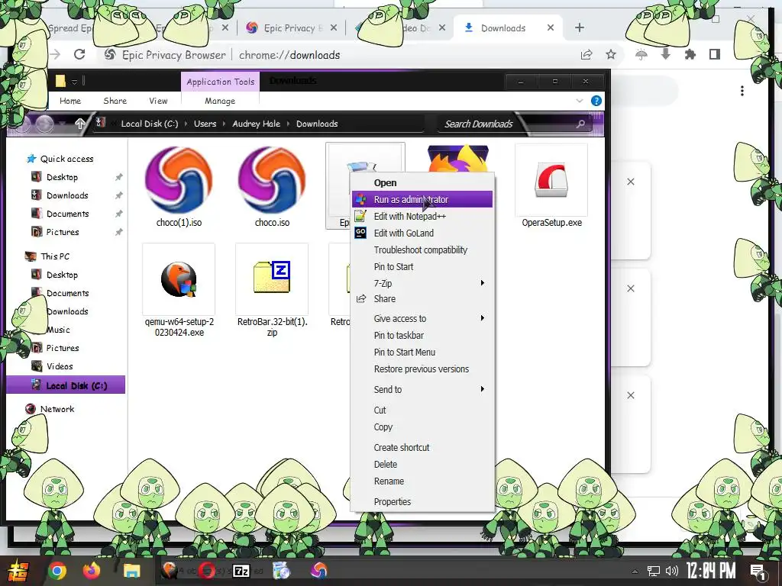Viewport: 782px width, 586px height.
Task: Choose Pin to taskbar
Action: tap(422, 336)
